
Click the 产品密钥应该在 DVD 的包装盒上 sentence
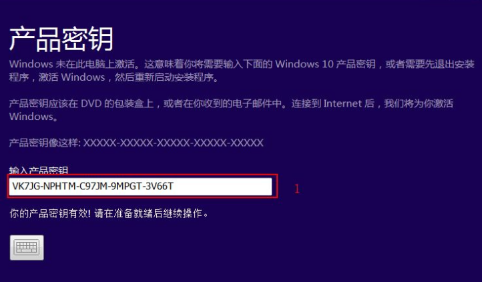81,103
